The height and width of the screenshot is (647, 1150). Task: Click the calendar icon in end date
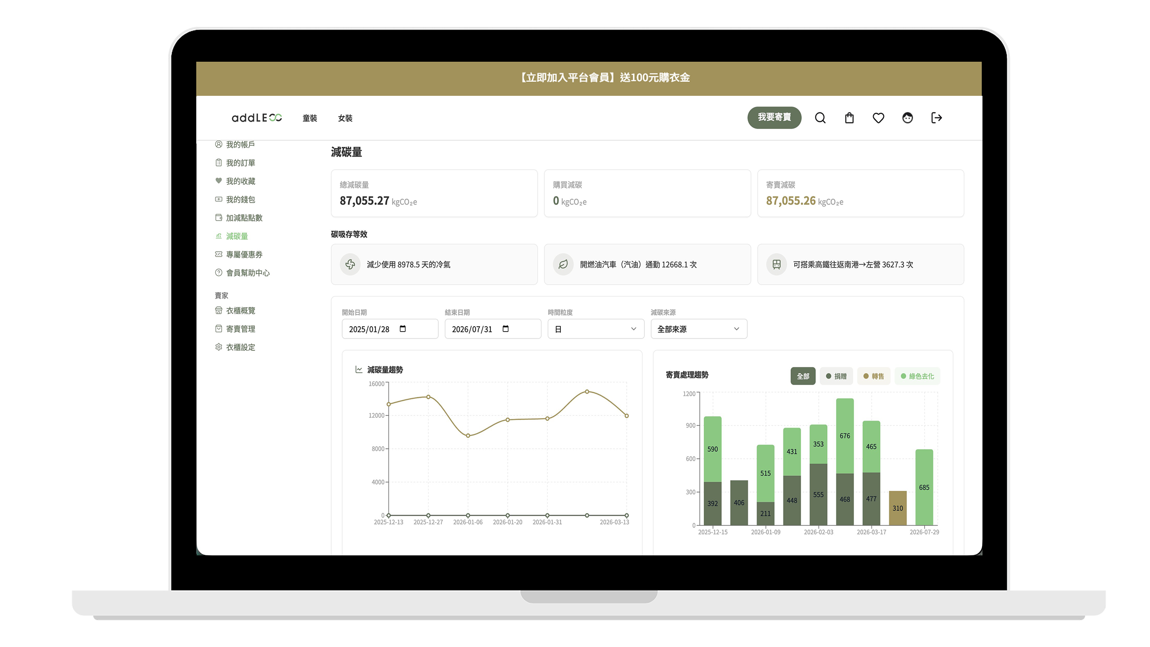(505, 328)
